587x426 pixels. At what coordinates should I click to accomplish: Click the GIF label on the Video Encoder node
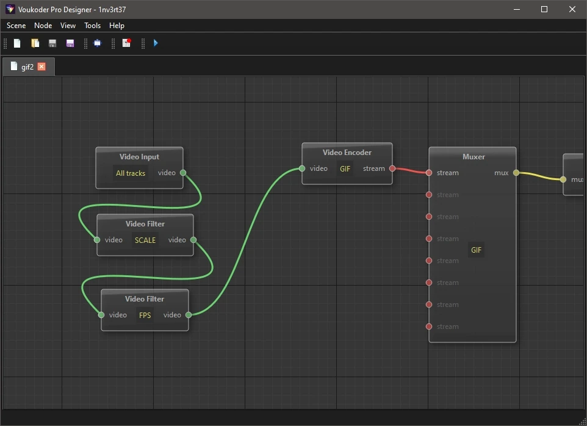345,168
